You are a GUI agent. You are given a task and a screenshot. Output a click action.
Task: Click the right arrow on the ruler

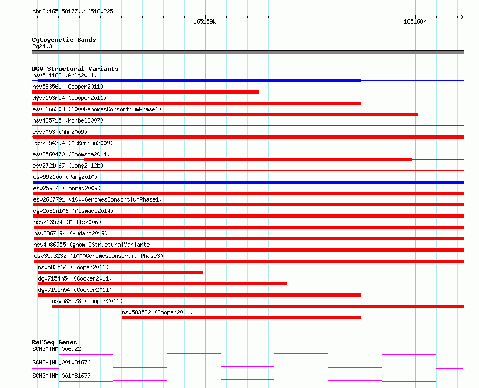point(462,17)
